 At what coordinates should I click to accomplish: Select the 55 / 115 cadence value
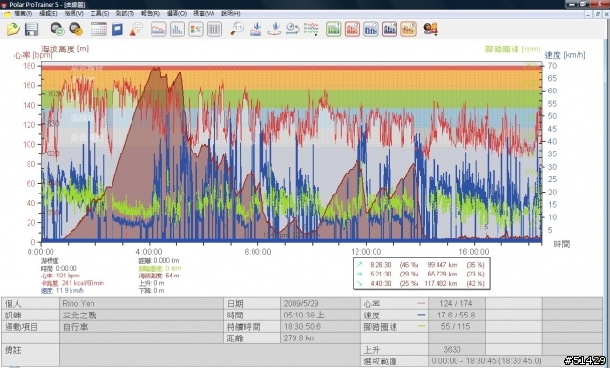tap(457, 327)
